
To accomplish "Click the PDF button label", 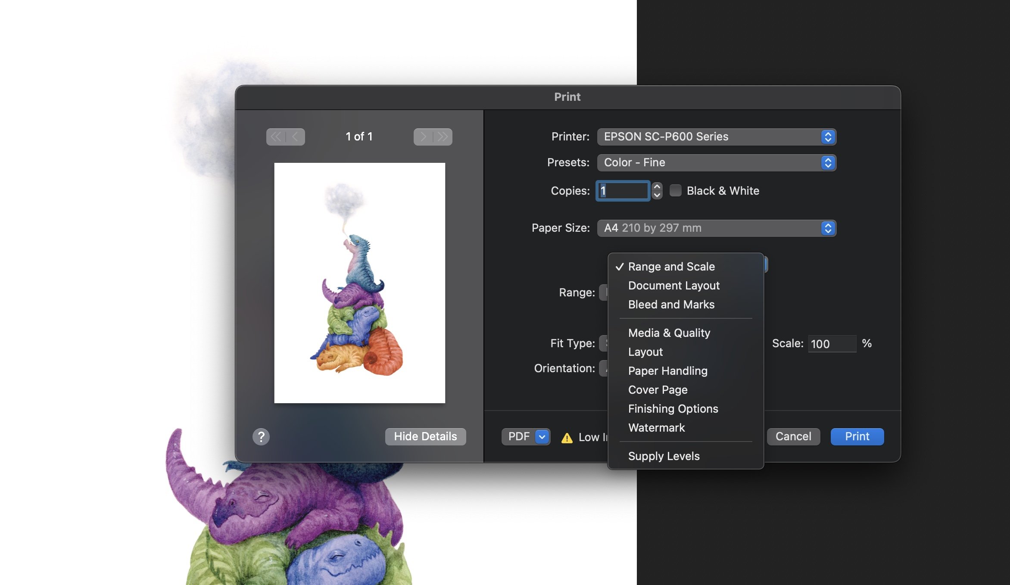I will click(x=519, y=437).
